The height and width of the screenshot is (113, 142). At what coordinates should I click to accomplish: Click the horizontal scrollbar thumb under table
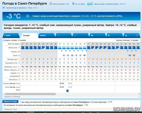[30, 94]
